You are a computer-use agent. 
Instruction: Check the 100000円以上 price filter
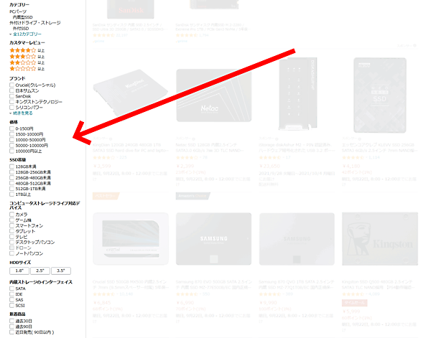[x=11, y=151]
